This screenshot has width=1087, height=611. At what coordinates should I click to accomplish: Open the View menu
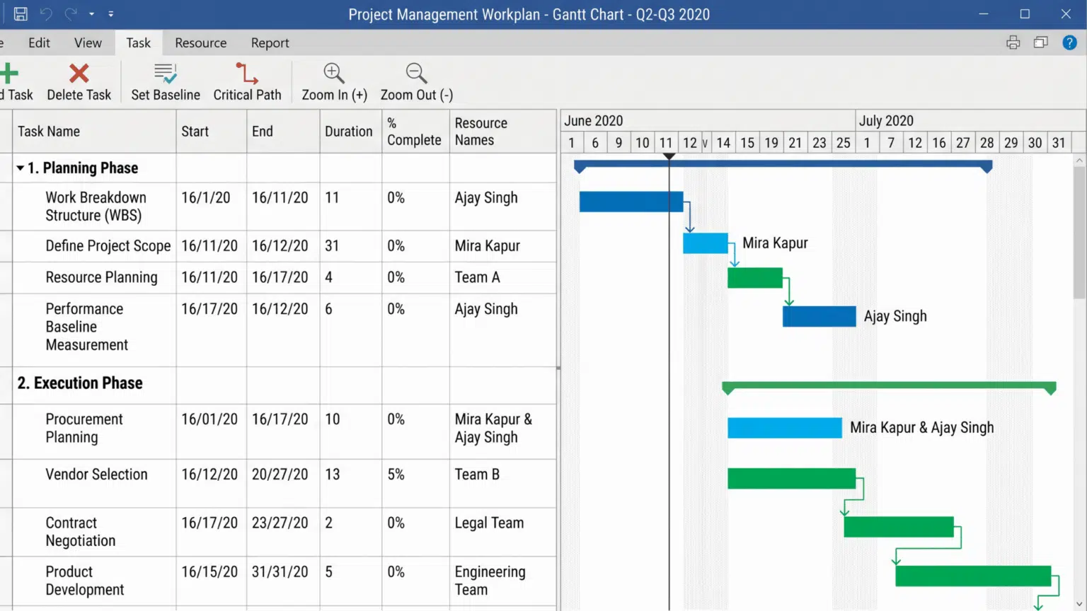tap(88, 43)
